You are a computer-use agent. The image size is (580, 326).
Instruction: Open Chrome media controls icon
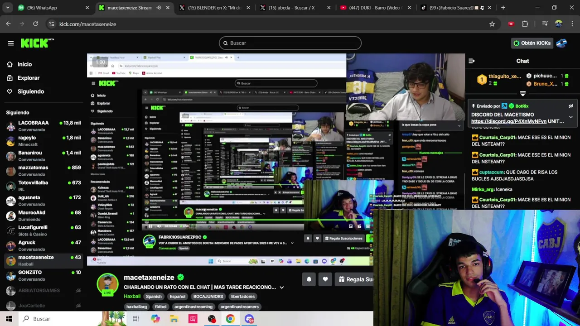pos(545,24)
